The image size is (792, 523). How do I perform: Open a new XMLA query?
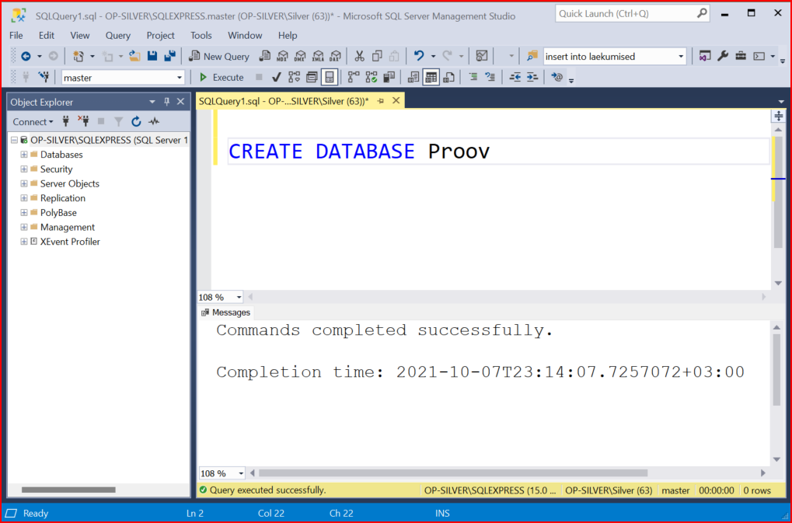point(318,56)
